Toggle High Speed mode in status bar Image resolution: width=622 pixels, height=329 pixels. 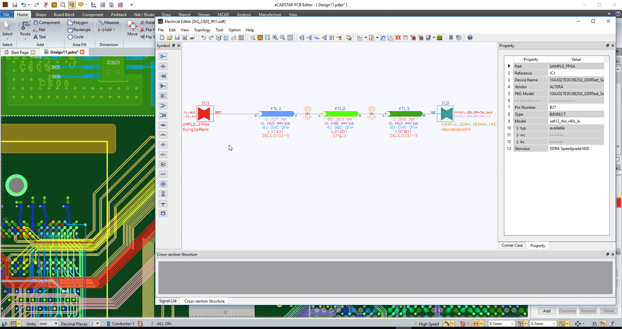coord(427,324)
